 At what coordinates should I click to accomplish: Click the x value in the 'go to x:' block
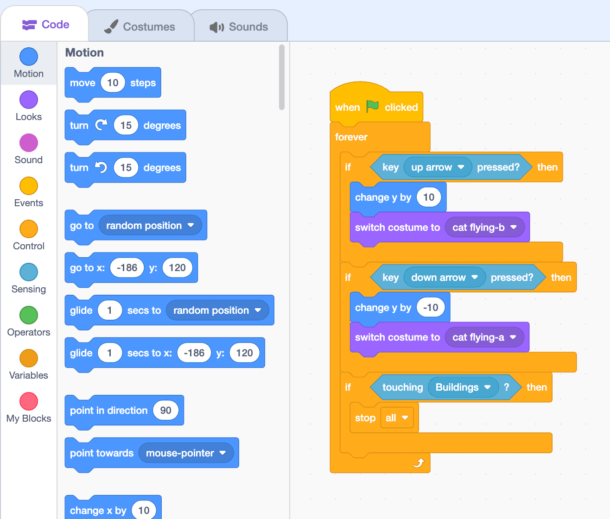127,268
